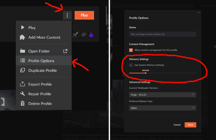Click the trash Delete Profile icon

point(23,104)
